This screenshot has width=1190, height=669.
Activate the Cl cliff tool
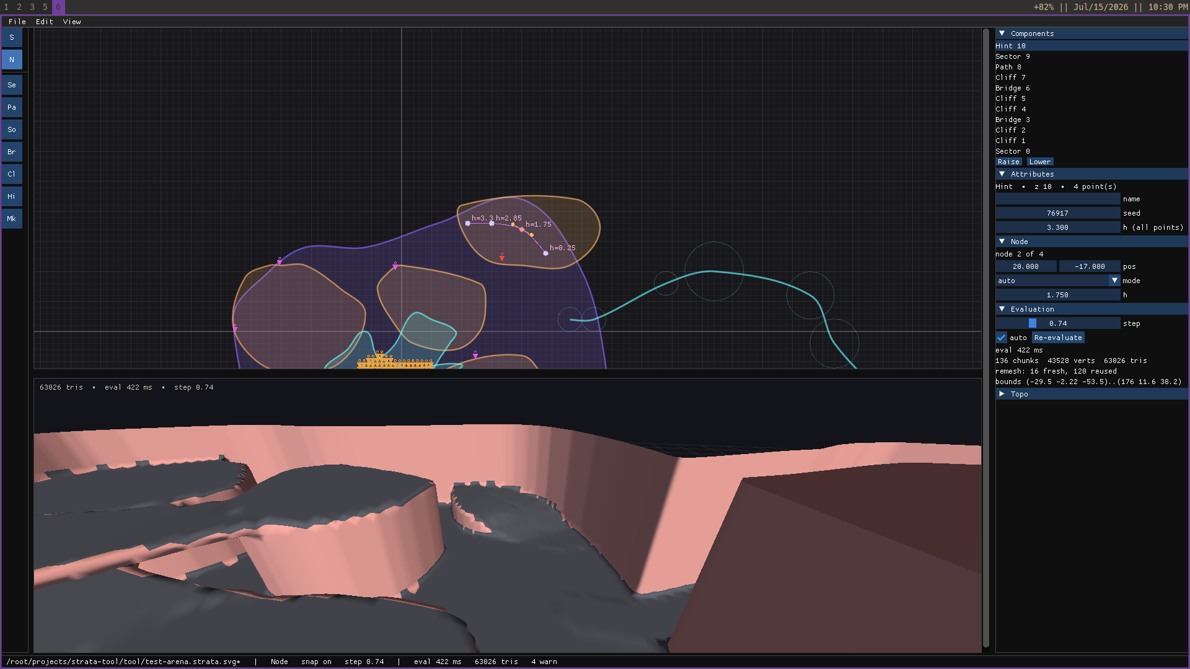(12, 174)
